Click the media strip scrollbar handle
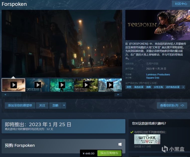Screen dimensions: 190x157 tap(15, 95)
